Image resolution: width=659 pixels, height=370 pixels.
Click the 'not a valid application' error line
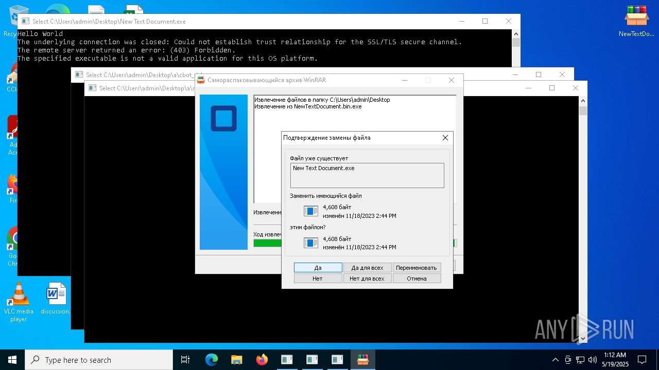(167, 59)
